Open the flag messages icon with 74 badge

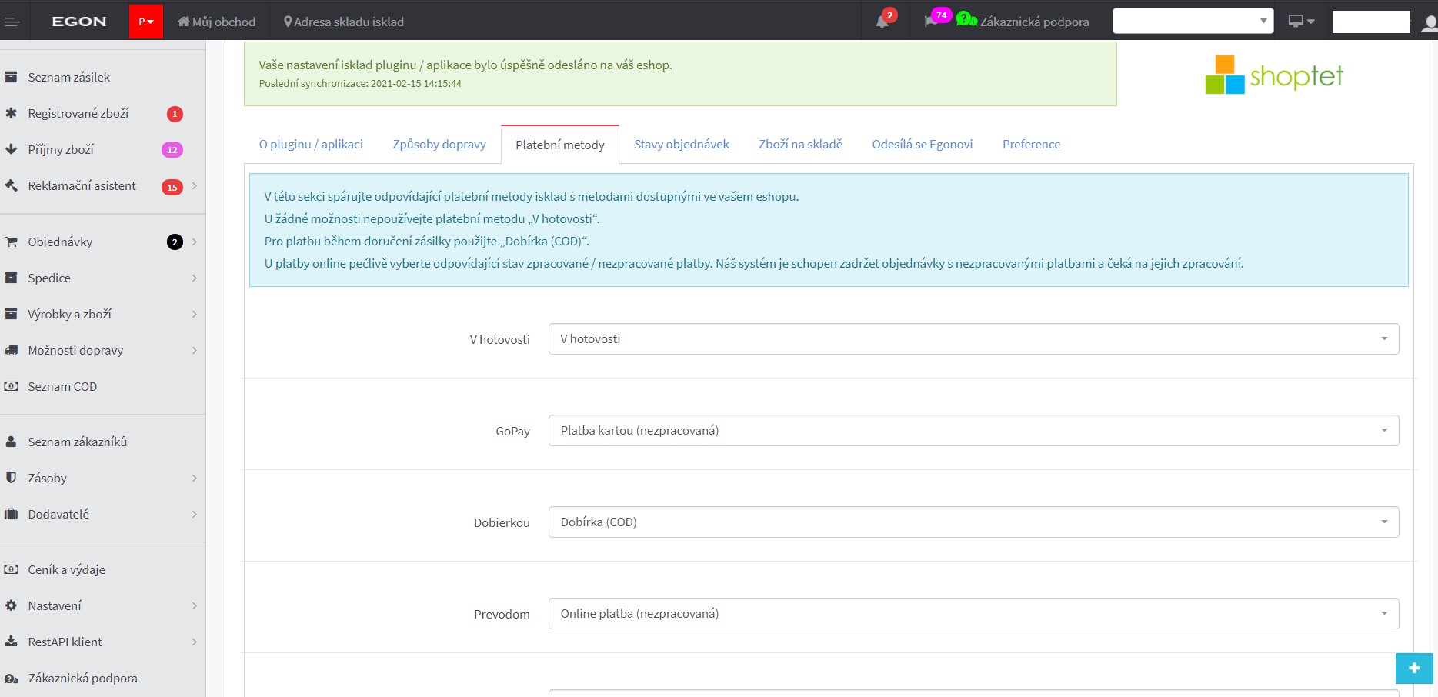click(x=931, y=22)
